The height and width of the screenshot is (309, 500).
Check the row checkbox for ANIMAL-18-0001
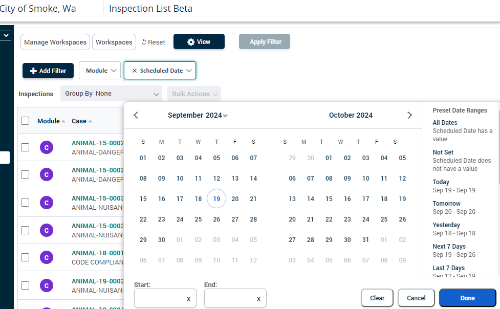click(25, 257)
